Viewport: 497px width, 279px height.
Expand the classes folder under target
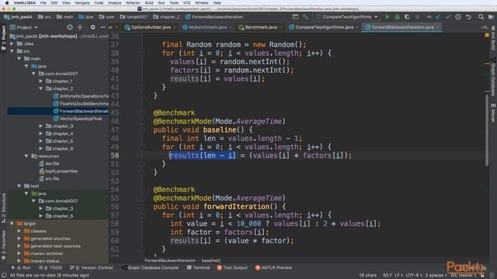coord(19,231)
